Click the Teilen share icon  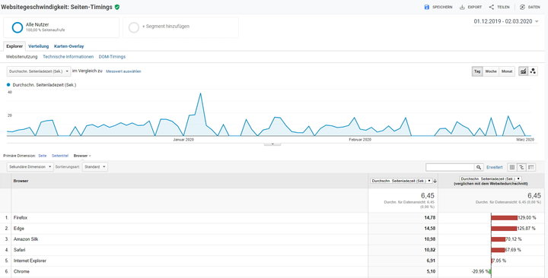[492, 7]
